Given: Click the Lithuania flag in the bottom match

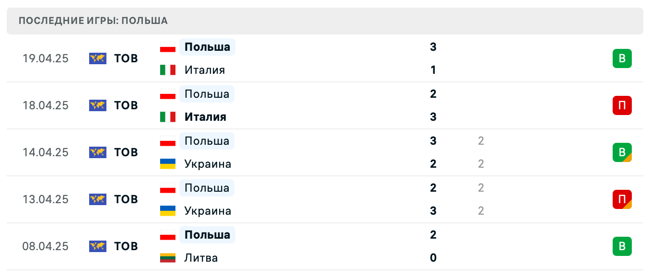Looking at the screenshot, I should coord(166,258).
